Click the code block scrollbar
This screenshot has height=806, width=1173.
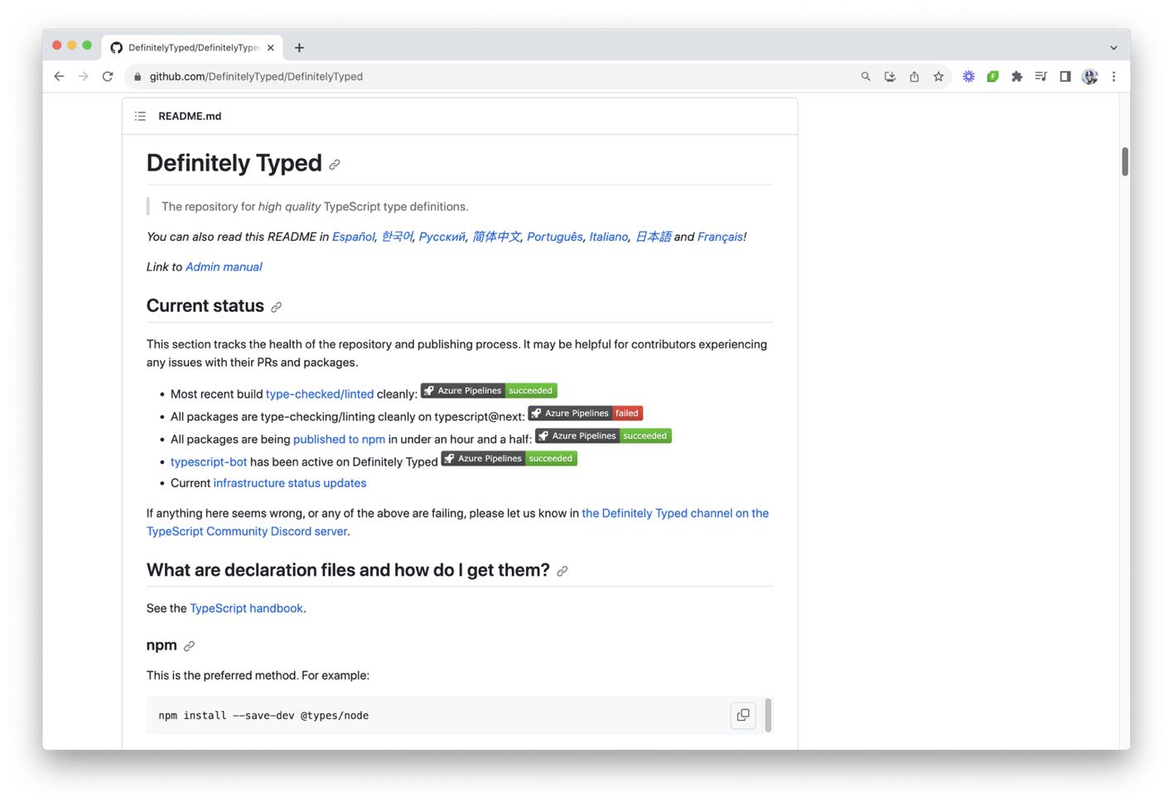tap(769, 715)
